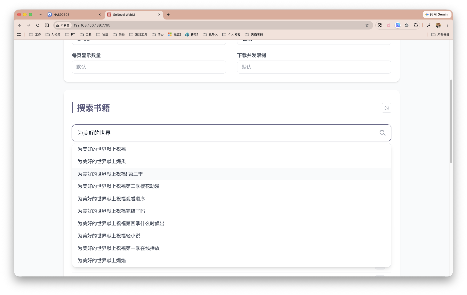The width and height of the screenshot is (467, 295).
Task: Select suggestion 为美好的世界献上爆焰
Action: 232,260
